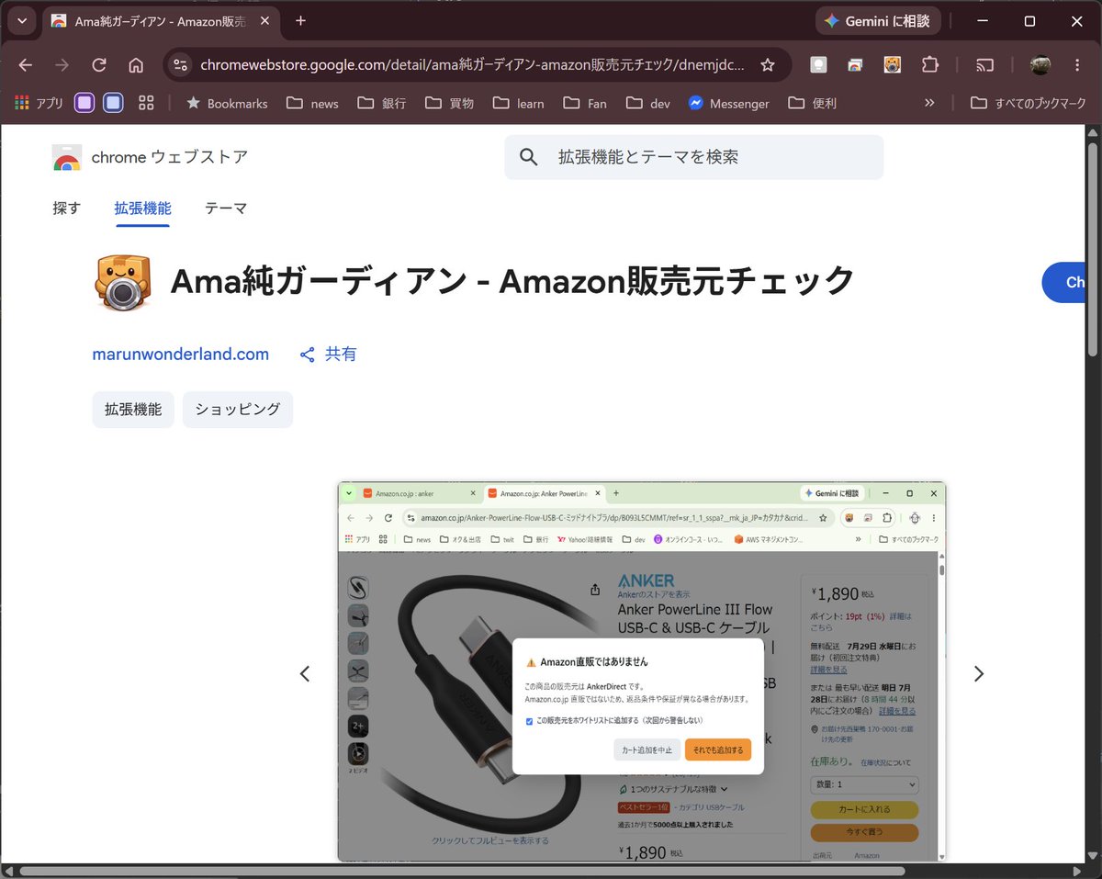This screenshot has width=1102, height=879.
Task: Open the dev bookmark folder
Action: click(x=647, y=103)
